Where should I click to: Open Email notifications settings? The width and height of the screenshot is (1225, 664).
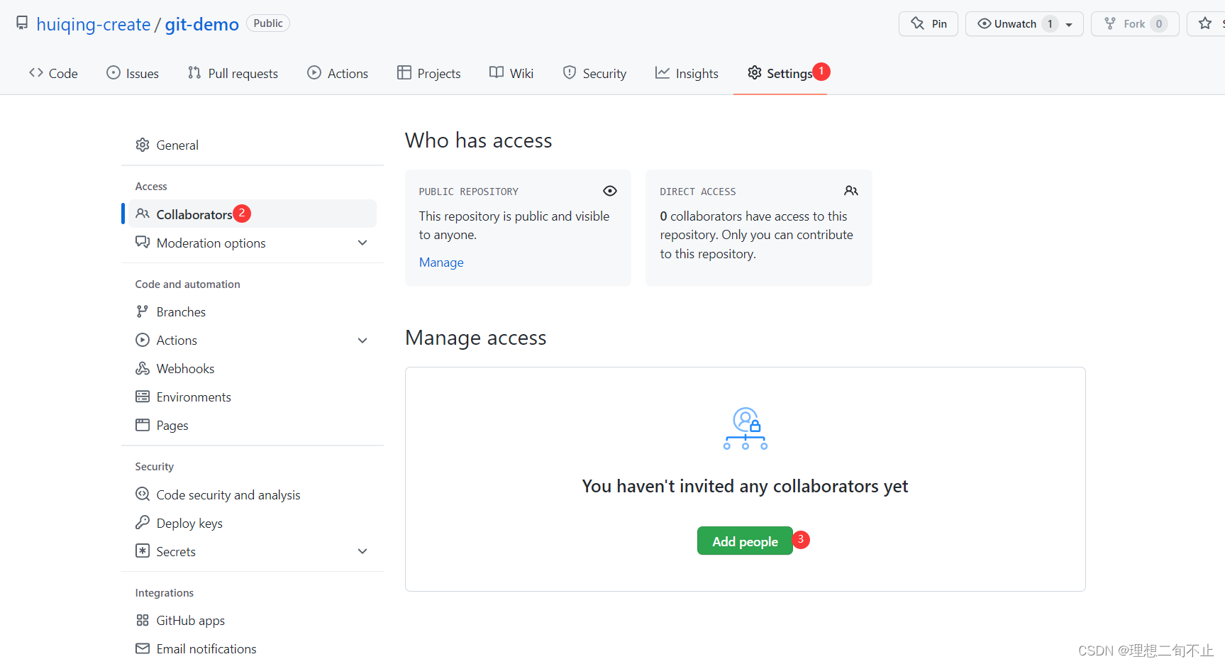tap(252, 648)
